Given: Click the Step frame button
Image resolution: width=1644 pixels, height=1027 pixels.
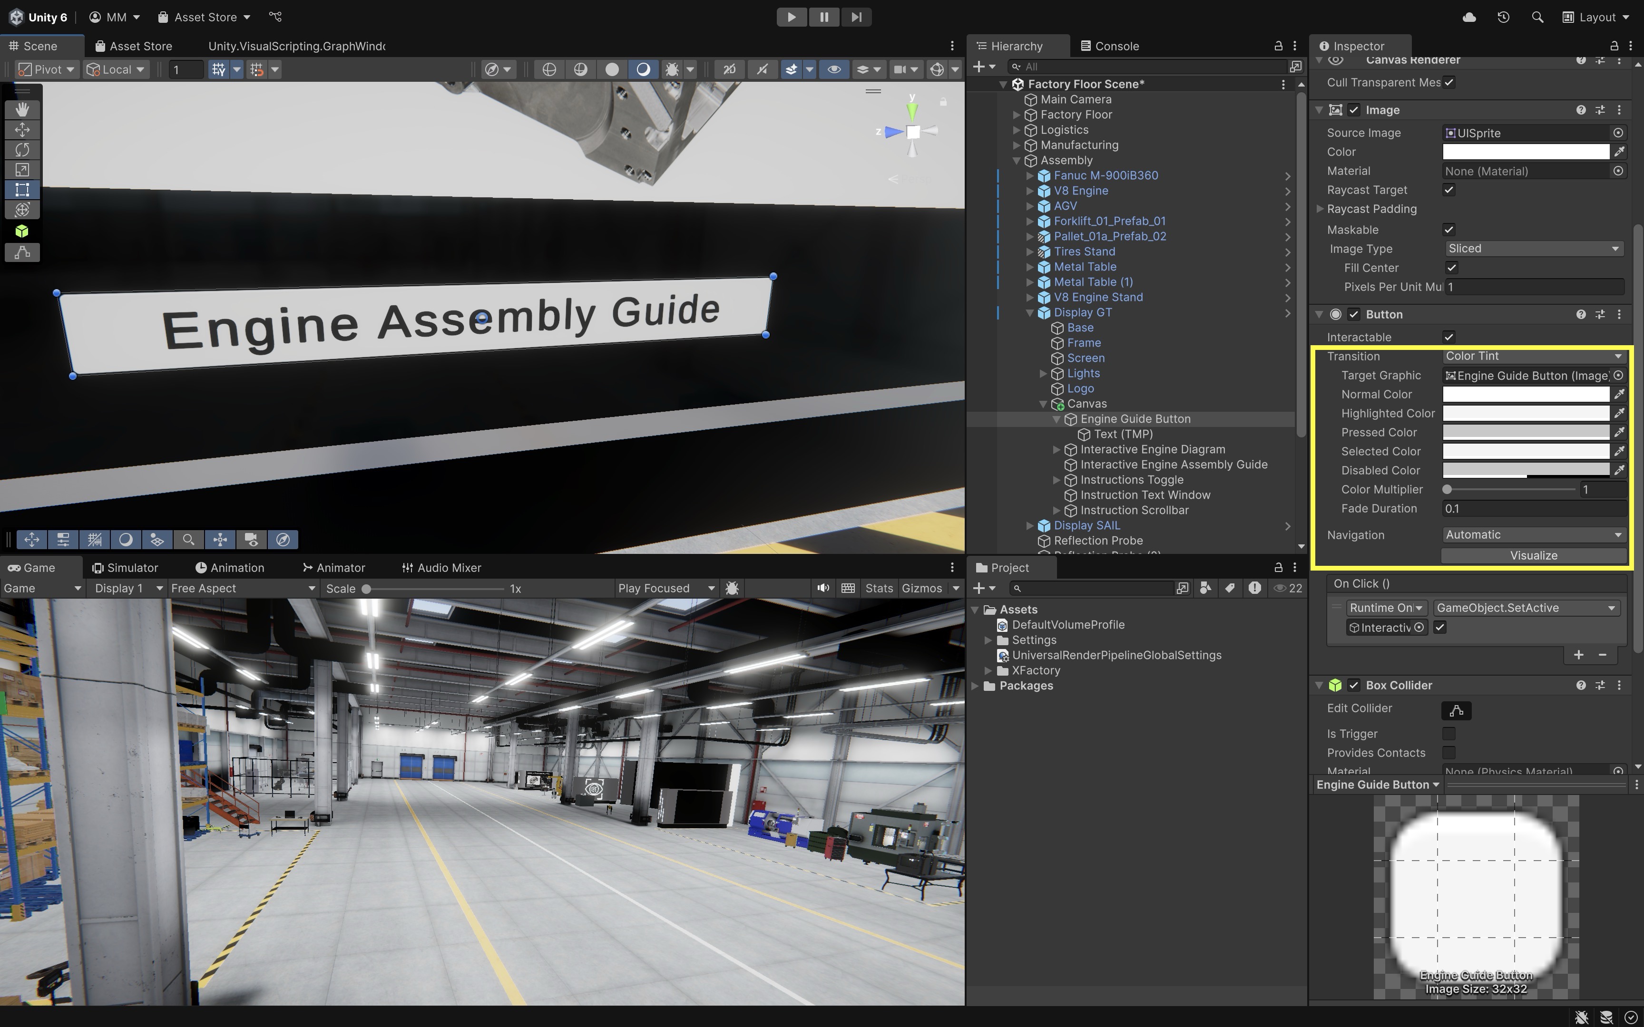Looking at the screenshot, I should click(856, 17).
